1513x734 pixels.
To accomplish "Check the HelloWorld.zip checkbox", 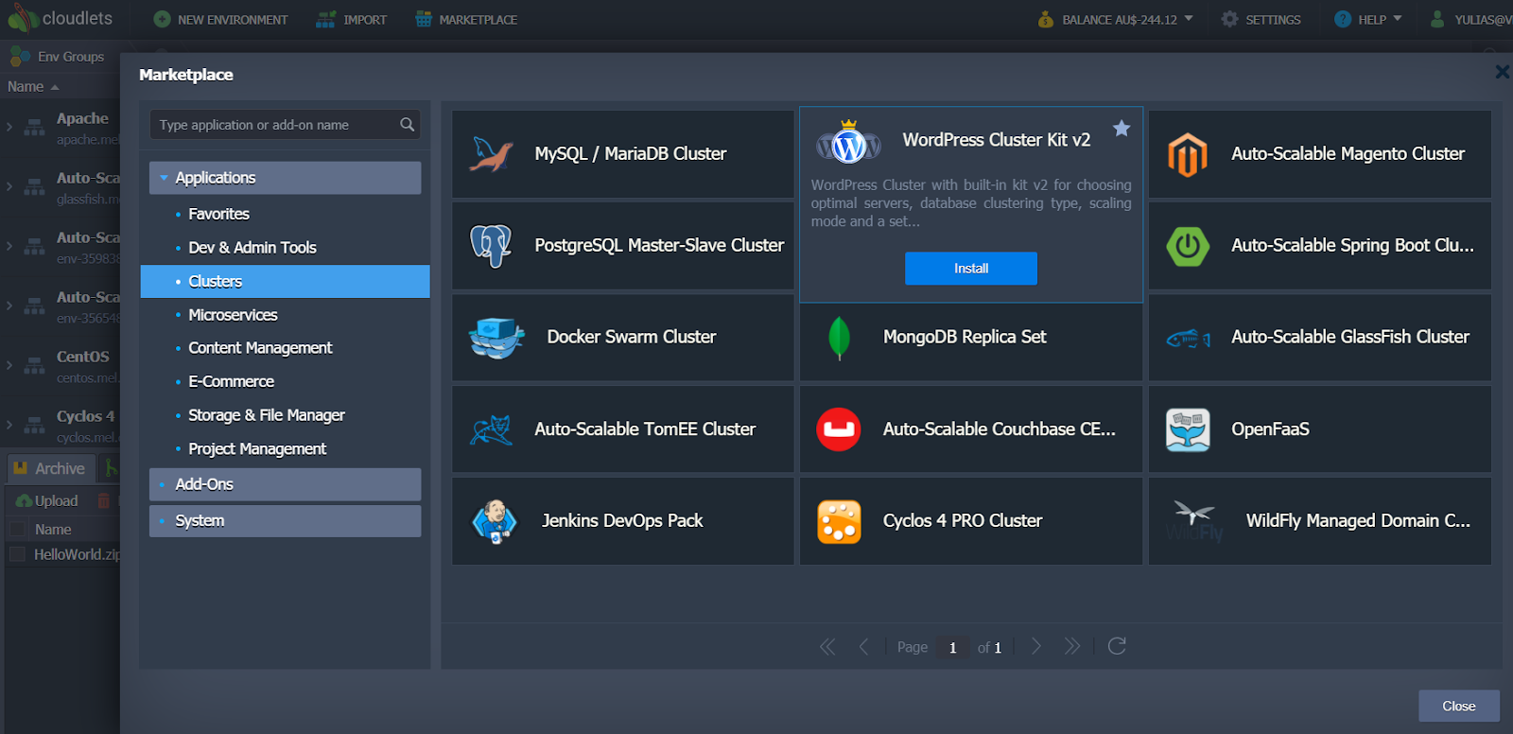I will pyautogui.click(x=17, y=554).
